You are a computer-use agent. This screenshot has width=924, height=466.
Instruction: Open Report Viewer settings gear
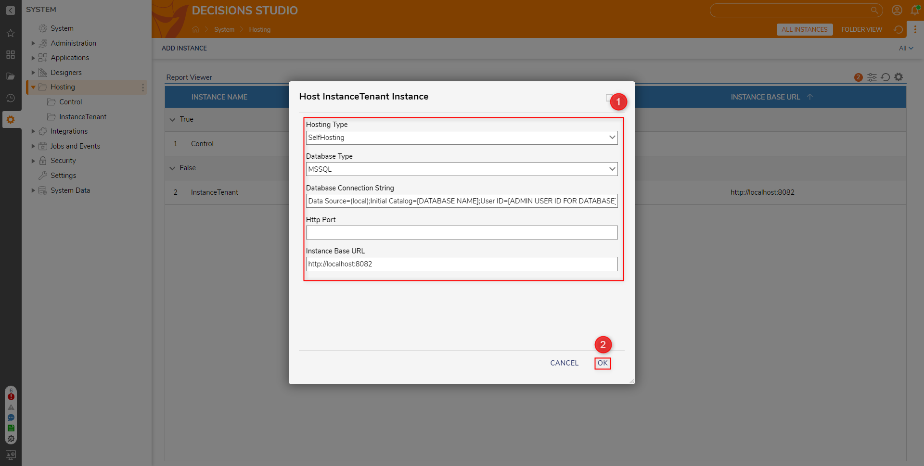click(x=898, y=77)
